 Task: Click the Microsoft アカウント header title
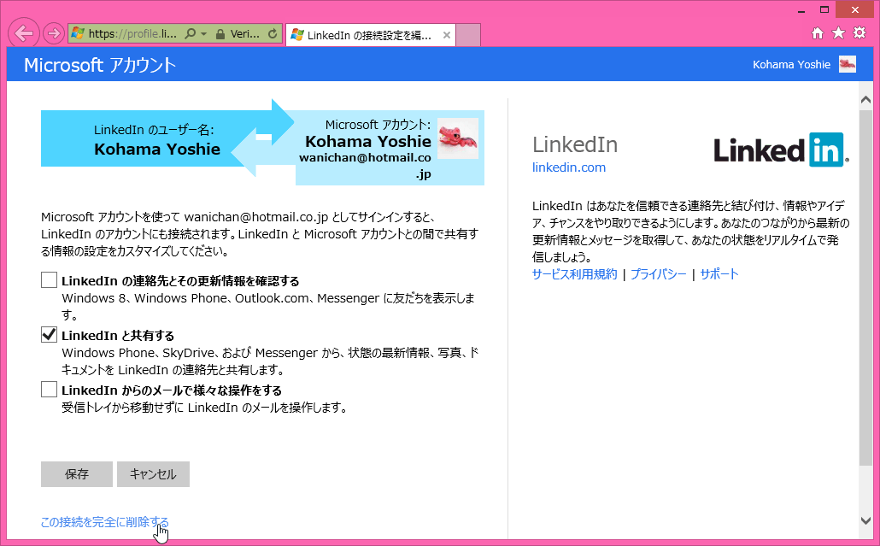point(100,65)
